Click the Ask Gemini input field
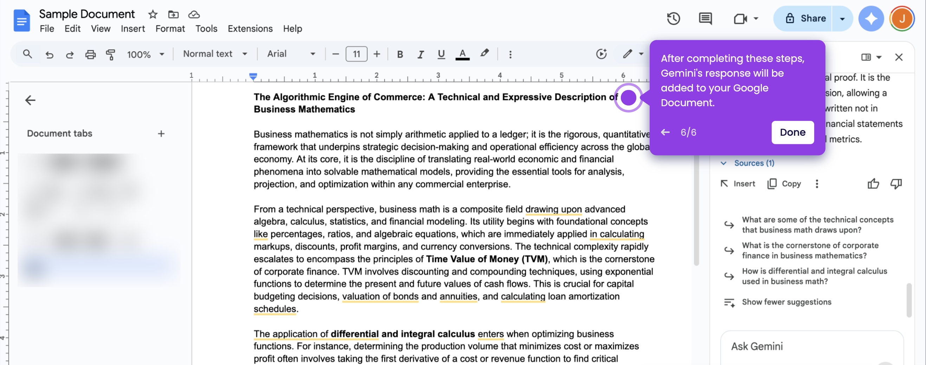 click(812, 347)
